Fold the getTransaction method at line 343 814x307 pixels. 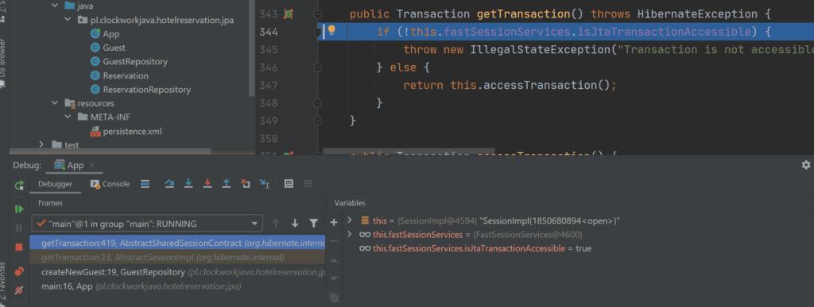point(318,14)
